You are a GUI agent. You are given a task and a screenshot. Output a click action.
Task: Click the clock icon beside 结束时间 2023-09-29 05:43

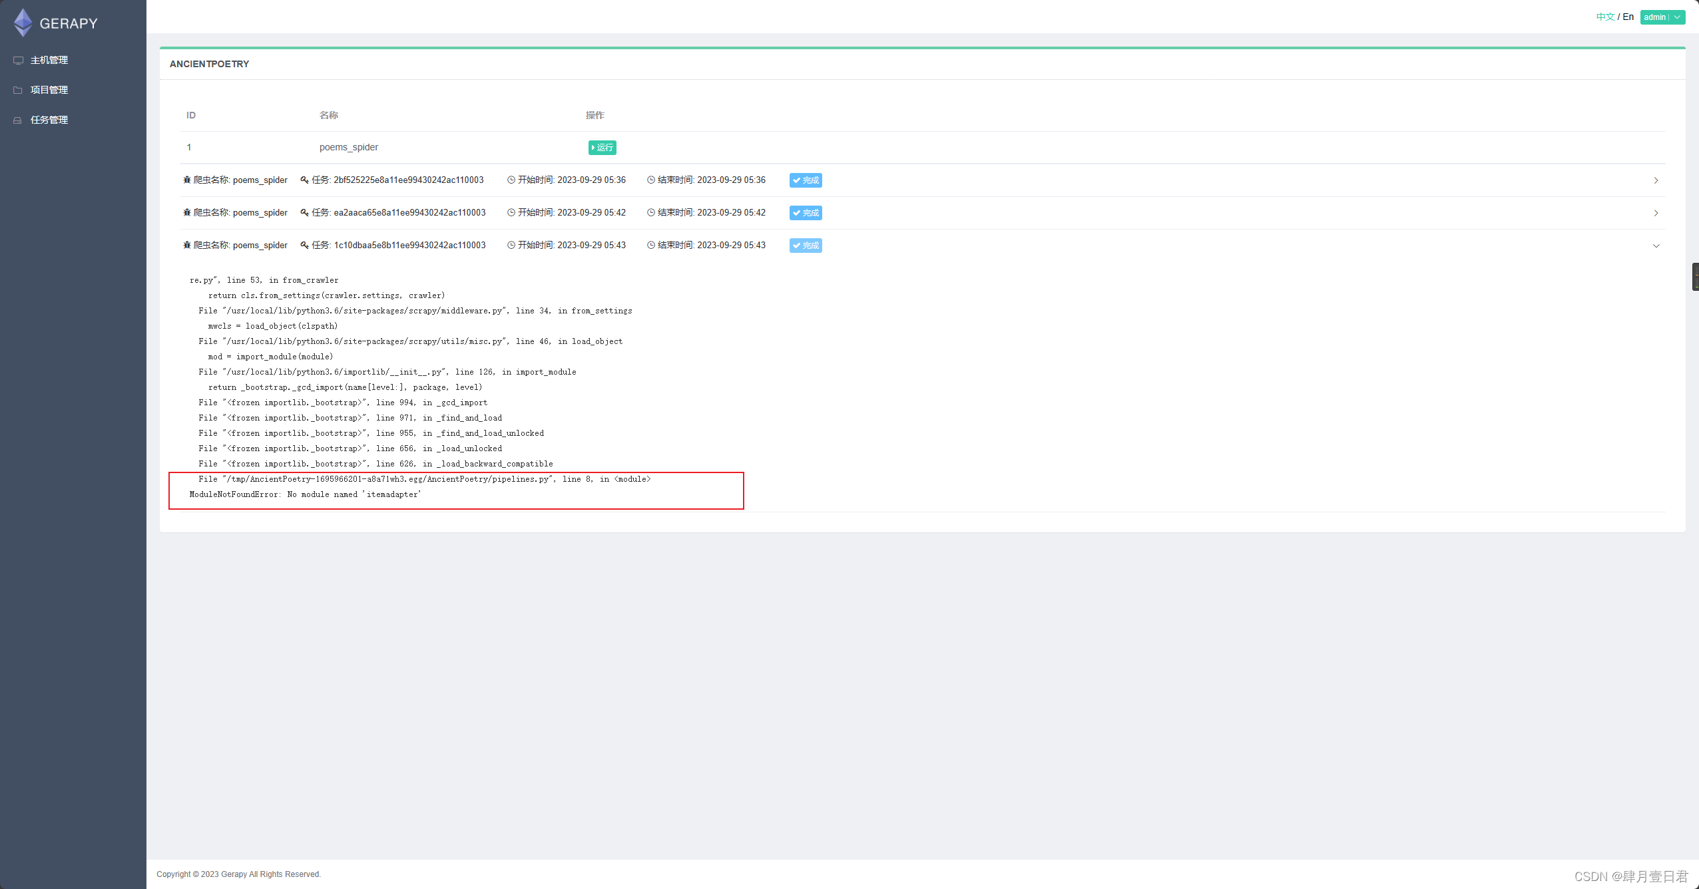650,245
